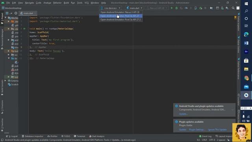Screen dimensions: 252x142
Task: Click the Flutter Attach phone icon in toolbar
Action: tap(196, 8)
